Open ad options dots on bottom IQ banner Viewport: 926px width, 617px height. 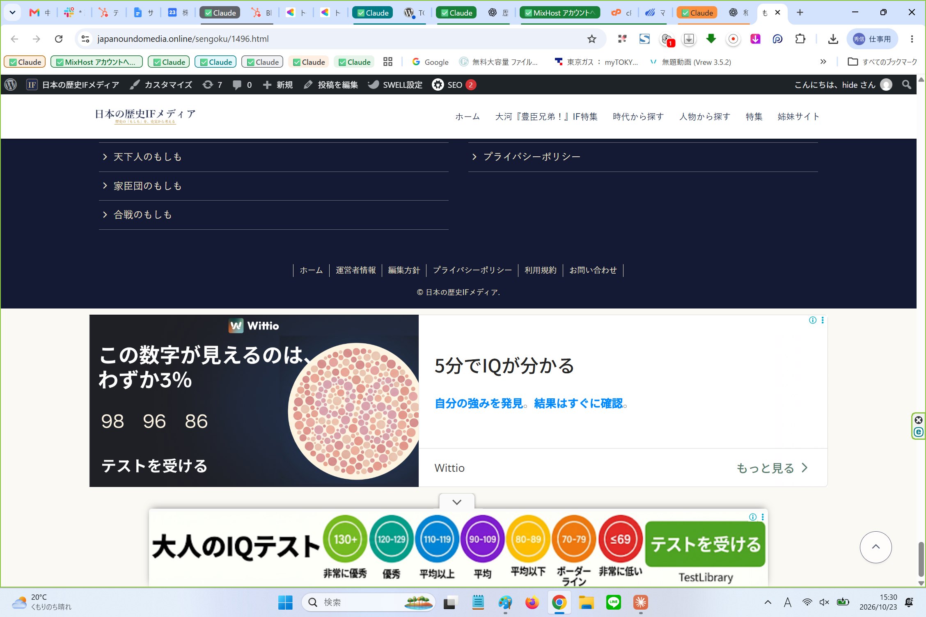(763, 517)
